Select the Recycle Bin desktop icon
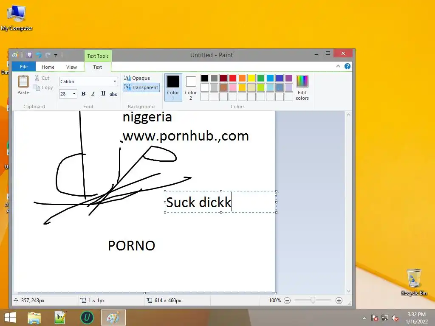 (x=414, y=282)
